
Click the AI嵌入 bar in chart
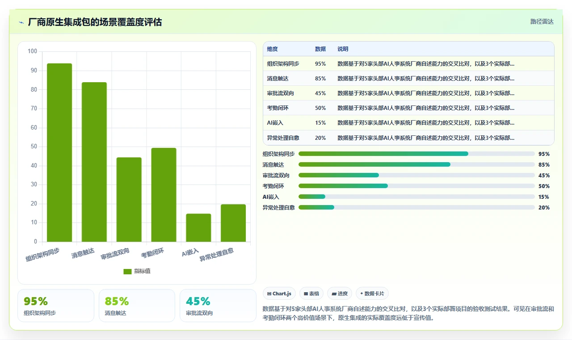pos(198,228)
